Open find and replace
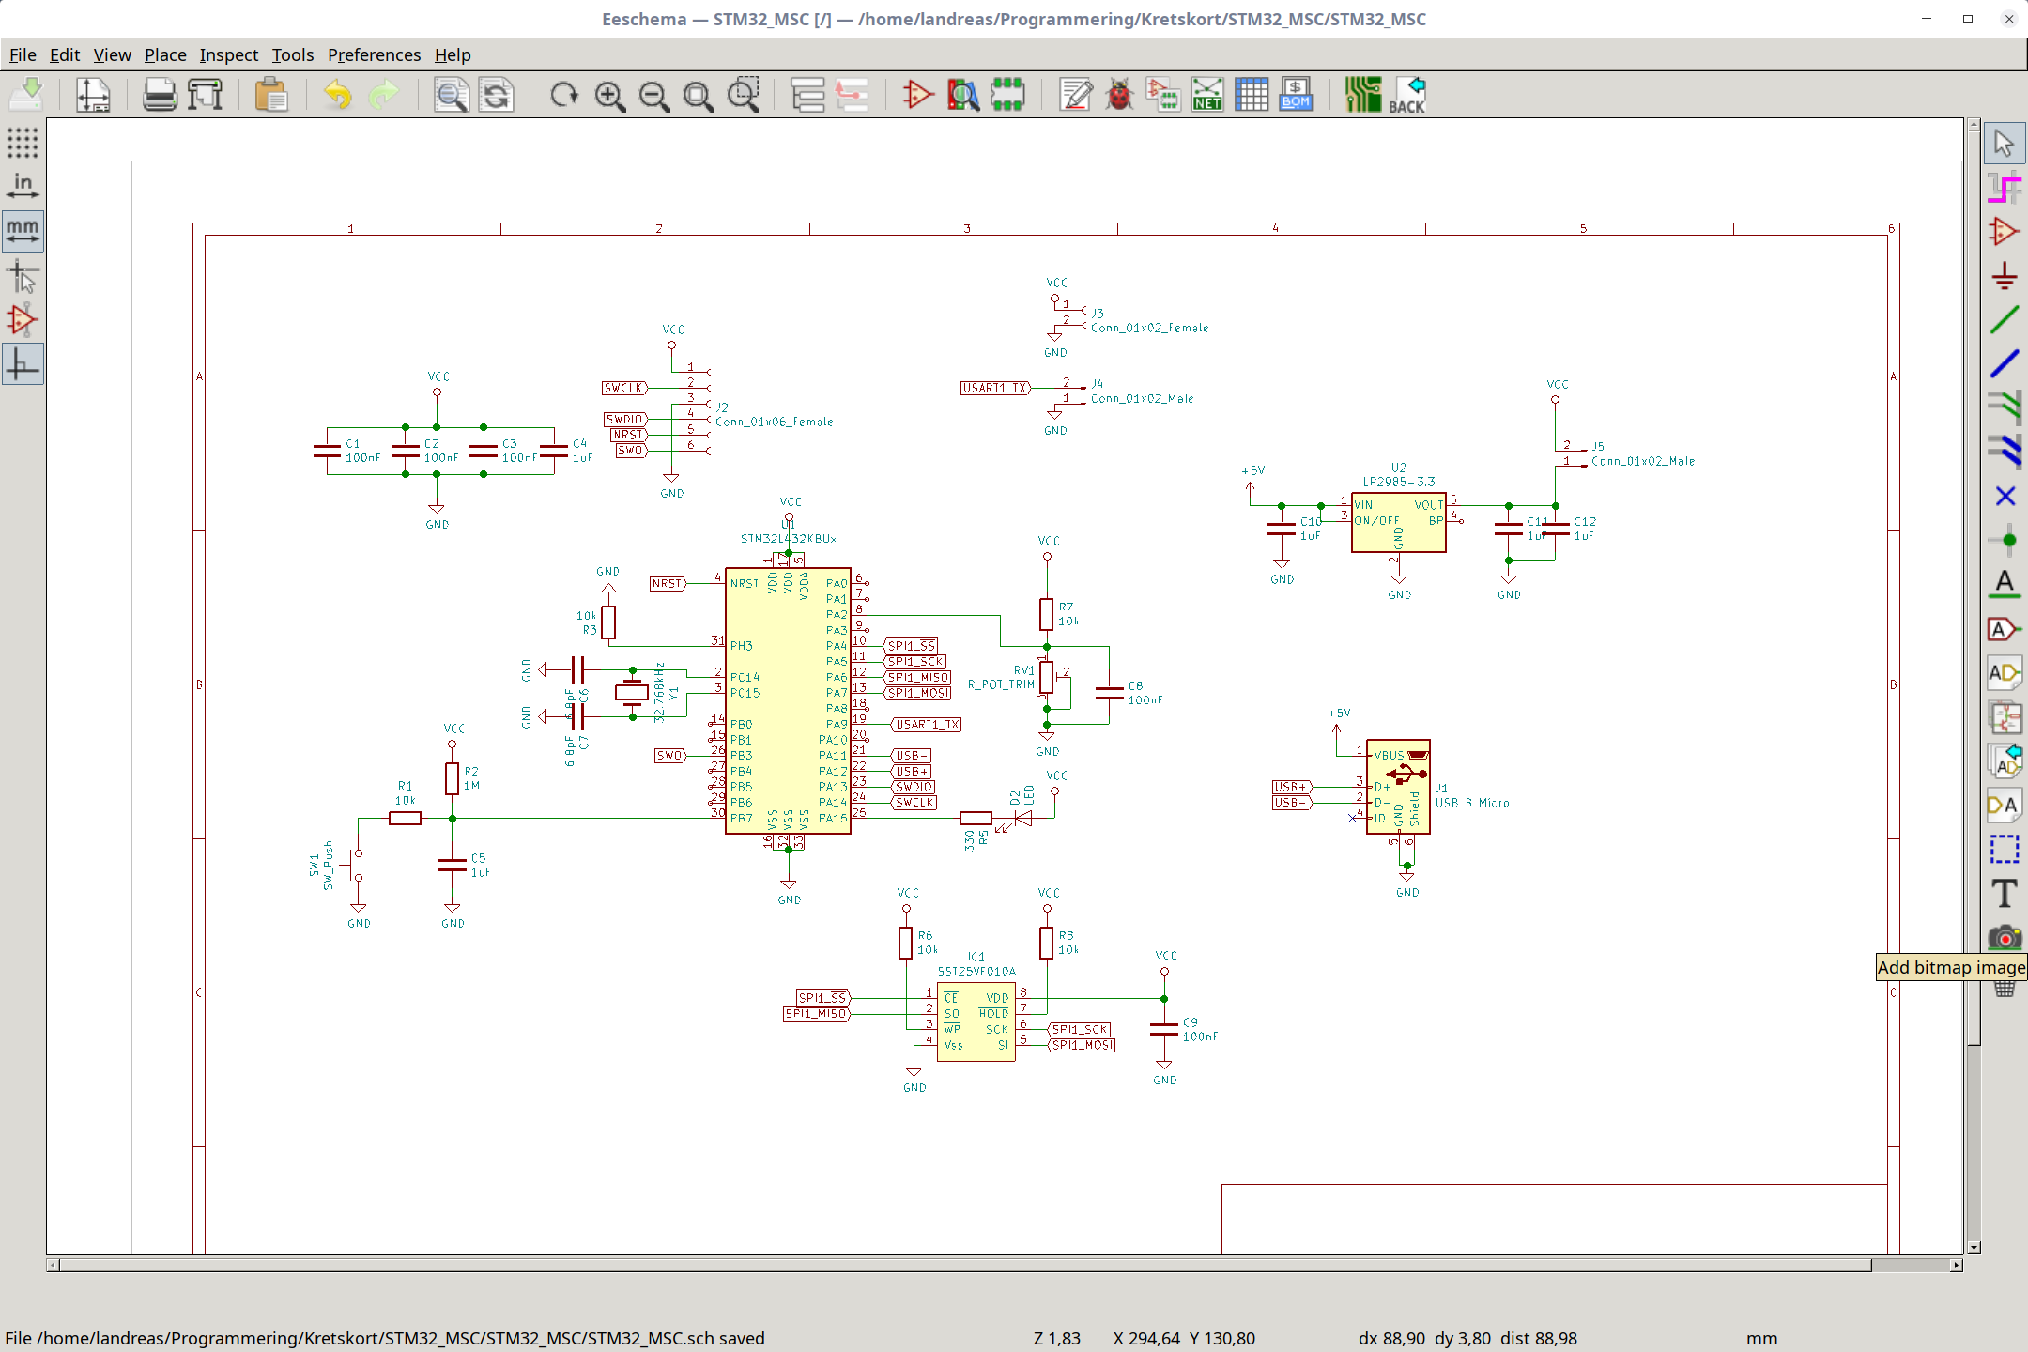This screenshot has width=2028, height=1352. point(496,95)
